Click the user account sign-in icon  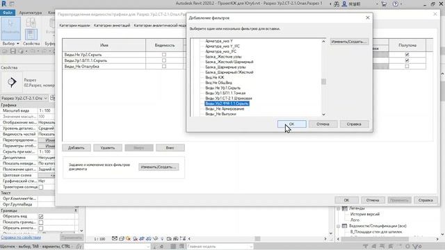click(x=345, y=4)
